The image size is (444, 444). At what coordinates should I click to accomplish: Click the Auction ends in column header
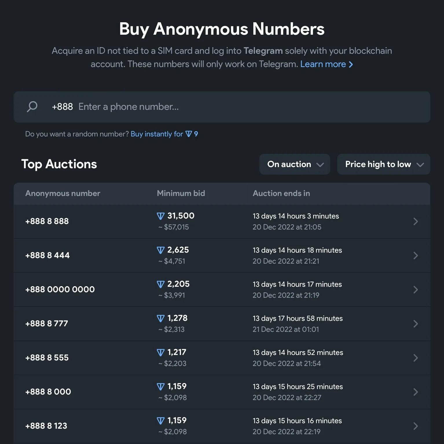click(281, 193)
